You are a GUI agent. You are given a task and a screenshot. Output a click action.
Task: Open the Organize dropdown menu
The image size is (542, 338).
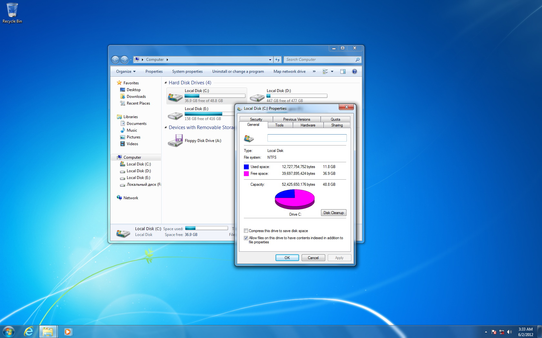coord(126,71)
